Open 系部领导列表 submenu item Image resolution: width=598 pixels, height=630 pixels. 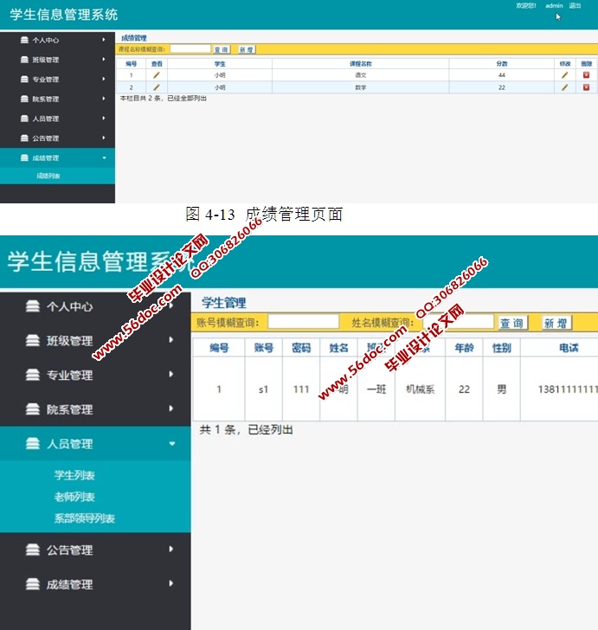click(85, 518)
